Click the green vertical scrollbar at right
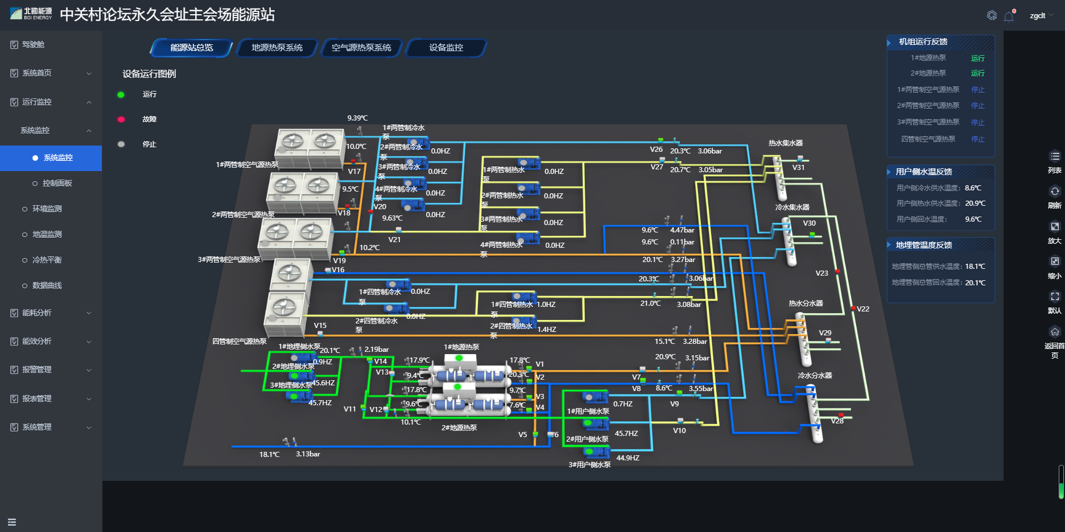This screenshot has height=532, width=1065. (1061, 482)
